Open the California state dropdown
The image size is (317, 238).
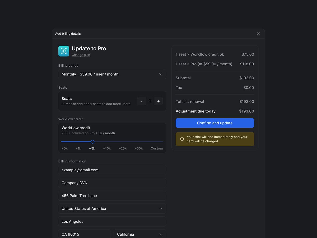139,234
